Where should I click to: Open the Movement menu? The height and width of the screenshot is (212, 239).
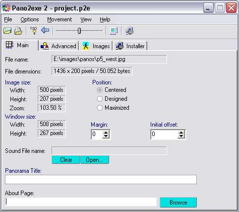[x=60, y=19]
